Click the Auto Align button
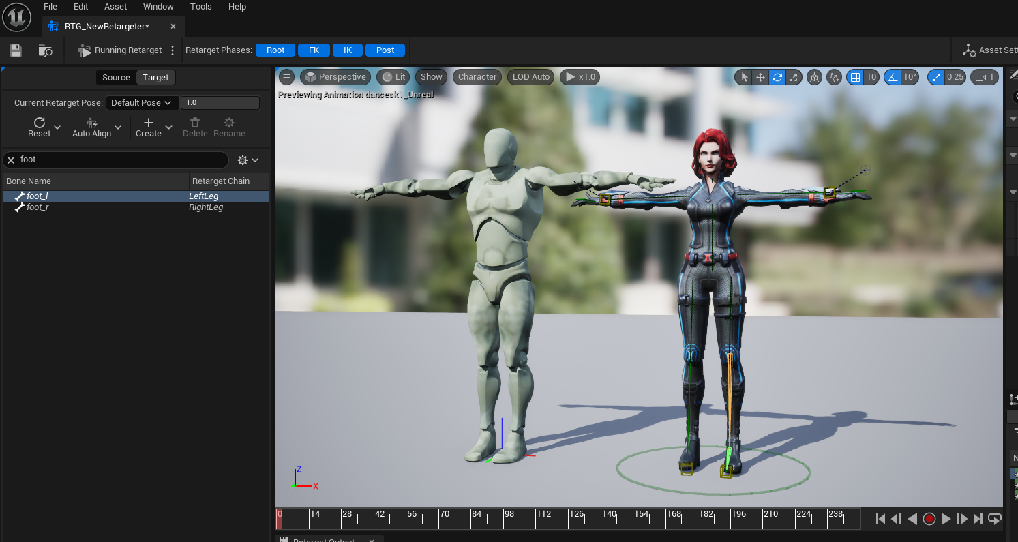Viewport: 1018px width, 542px height. tap(92, 127)
